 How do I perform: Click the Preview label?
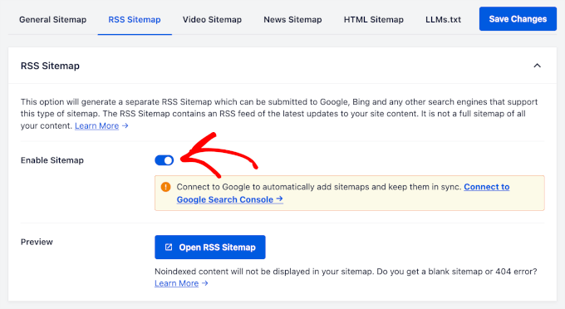(37, 242)
